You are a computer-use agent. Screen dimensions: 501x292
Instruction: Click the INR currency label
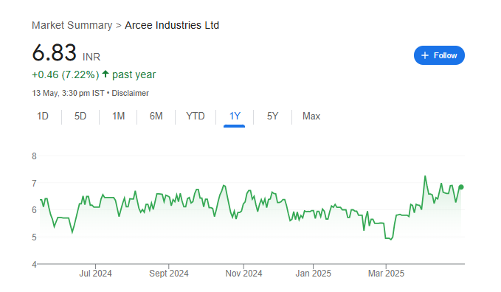[x=91, y=57]
